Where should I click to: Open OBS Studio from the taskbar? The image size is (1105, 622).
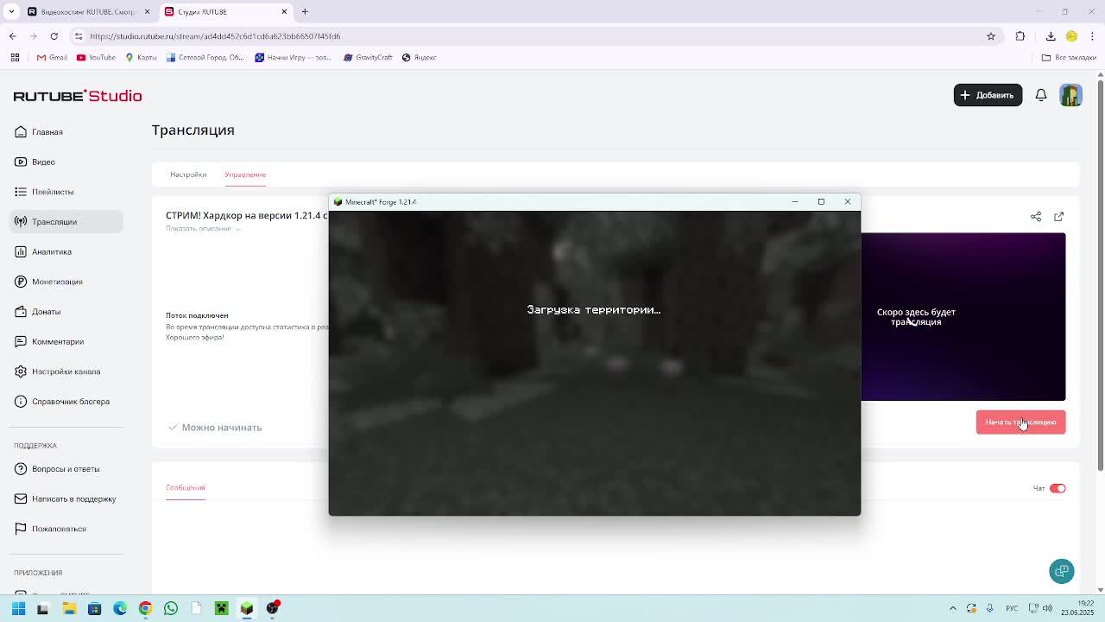tap(273, 608)
